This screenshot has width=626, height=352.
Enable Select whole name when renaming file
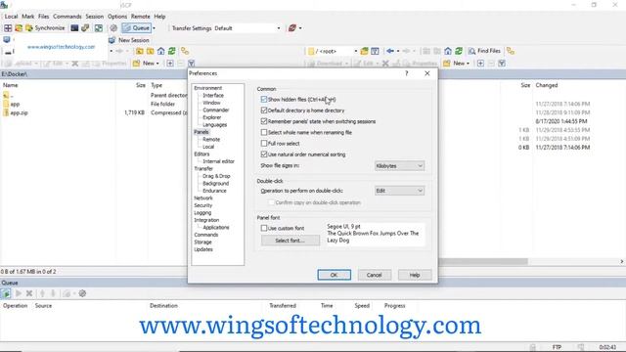click(x=264, y=132)
